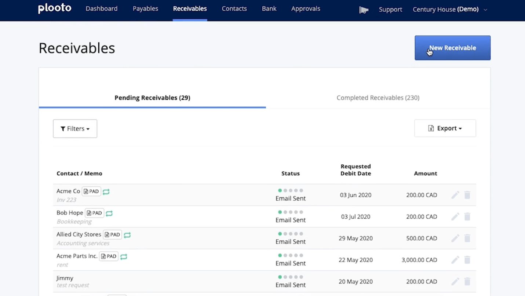Expand the Century House (Demo) account menu
The image size is (525, 296).
coord(450,10)
